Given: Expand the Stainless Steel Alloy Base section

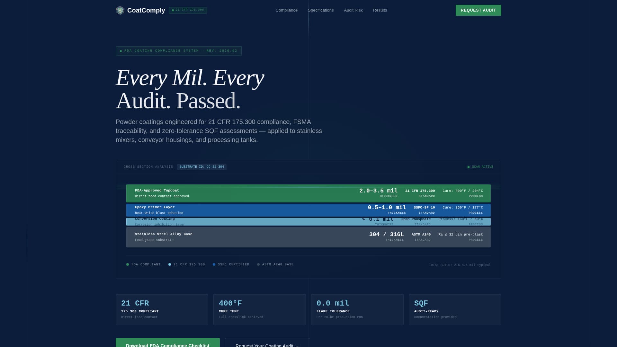Looking at the screenshot, I should (x=308, y=237).
